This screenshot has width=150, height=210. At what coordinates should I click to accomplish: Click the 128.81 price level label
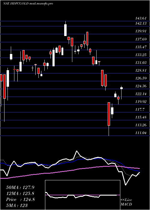141,70
